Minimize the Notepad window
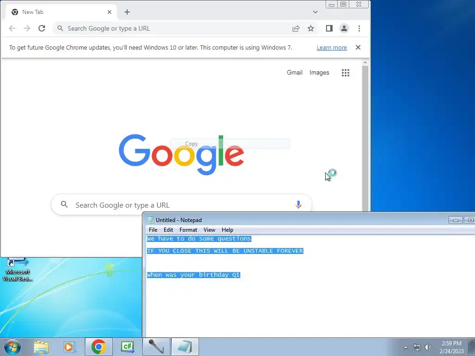The width and height of the screenshot is (475, 356). pos(456,220)
